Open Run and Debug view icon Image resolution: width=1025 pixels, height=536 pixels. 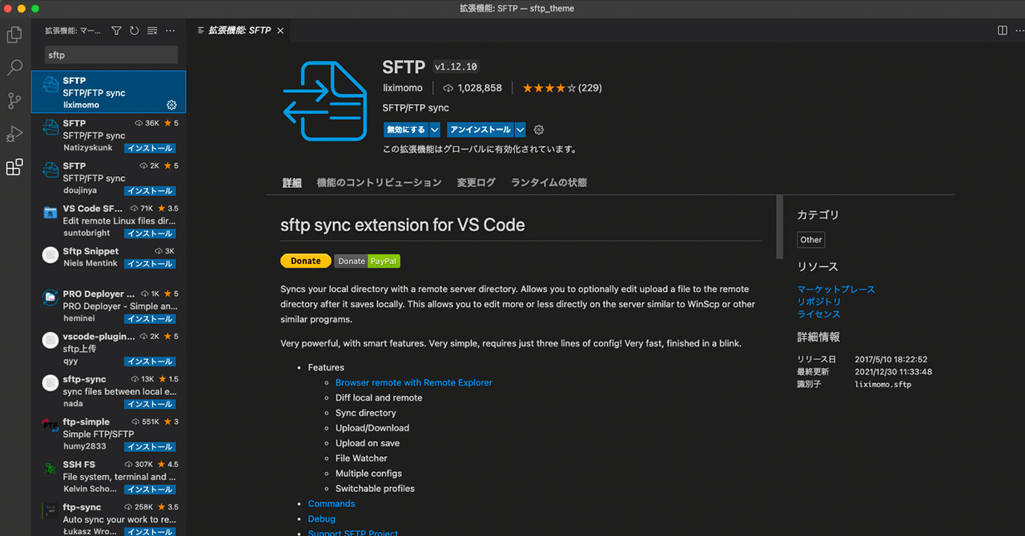[14, 134]
